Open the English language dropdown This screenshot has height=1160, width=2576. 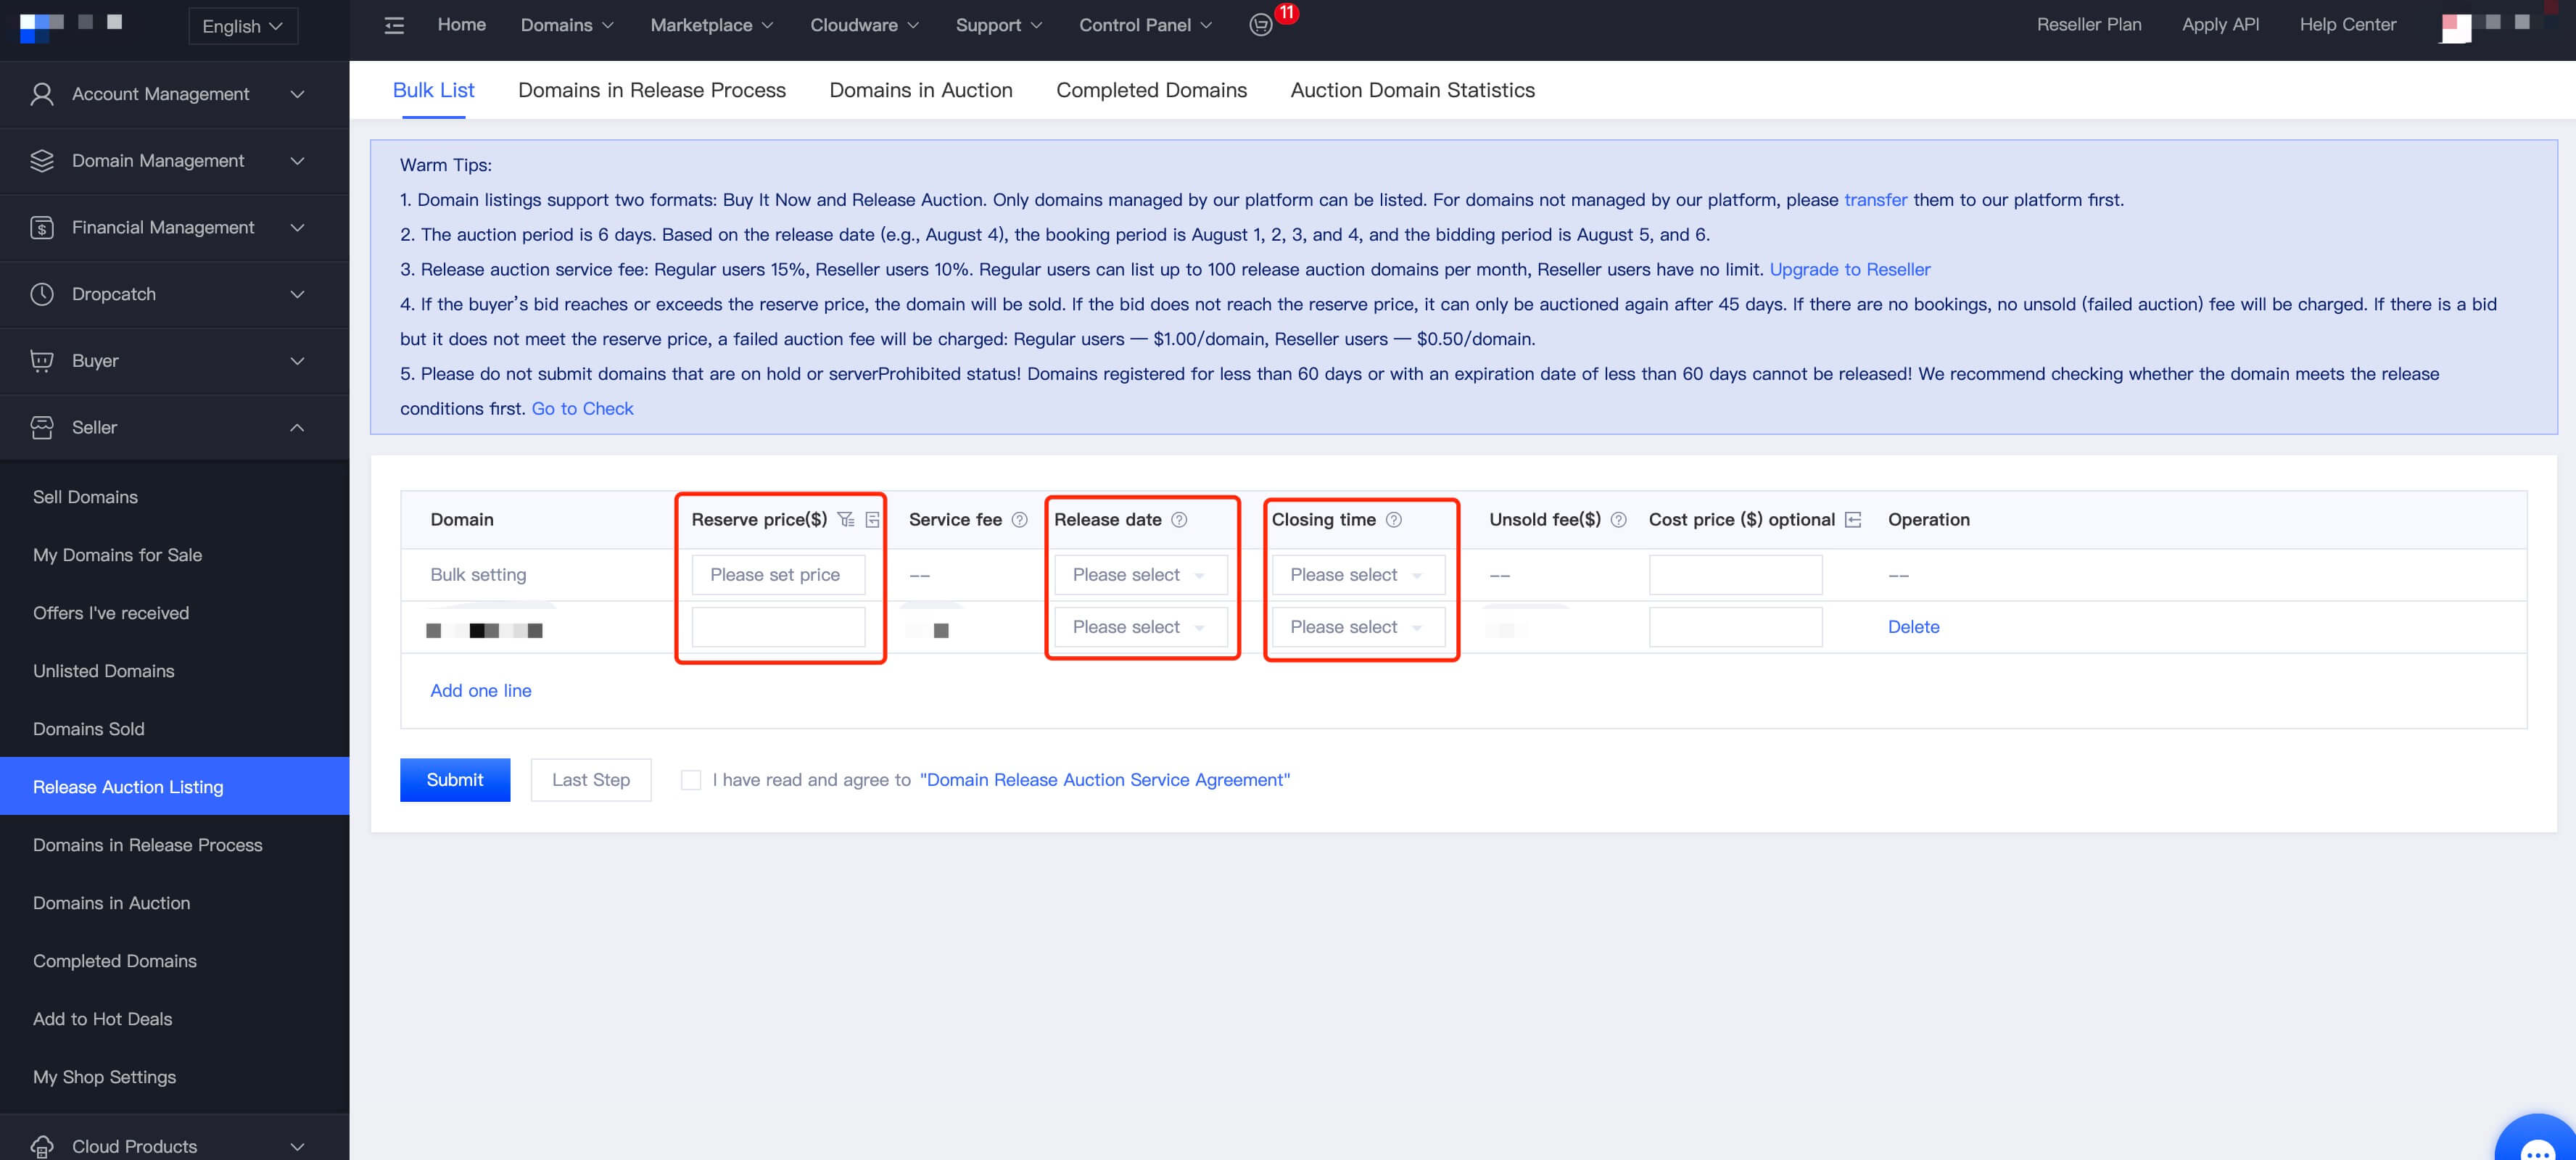pyautogui.click(x=243, y=26)
